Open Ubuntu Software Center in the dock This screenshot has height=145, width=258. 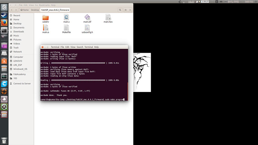pos(4,61)
